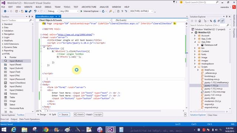Screen dimensions: 237x133
Task: Open the ARCHITECTURE menu
Action: click(89, 7)
